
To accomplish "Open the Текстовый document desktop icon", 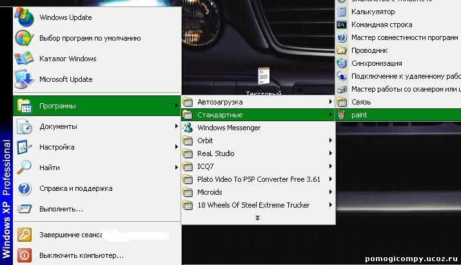I will [264, 76].
